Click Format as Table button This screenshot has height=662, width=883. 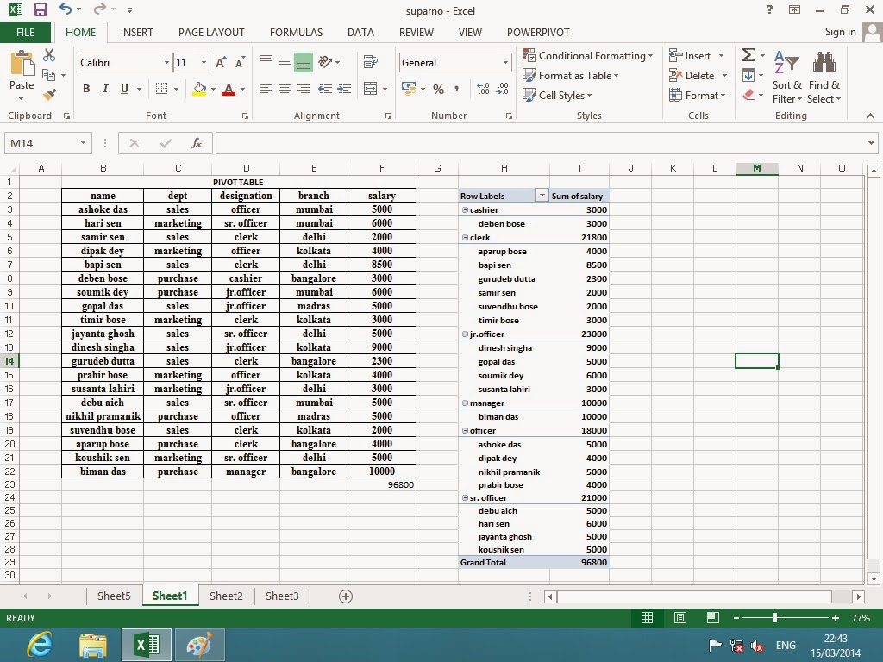tap(571, 76)
